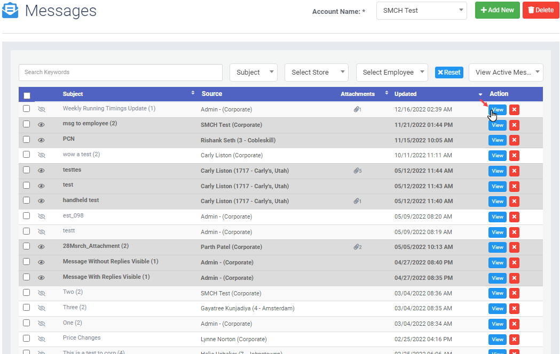
Task: Click hidden-eye icon for 'wow a test'
Action: coord(42,155)
